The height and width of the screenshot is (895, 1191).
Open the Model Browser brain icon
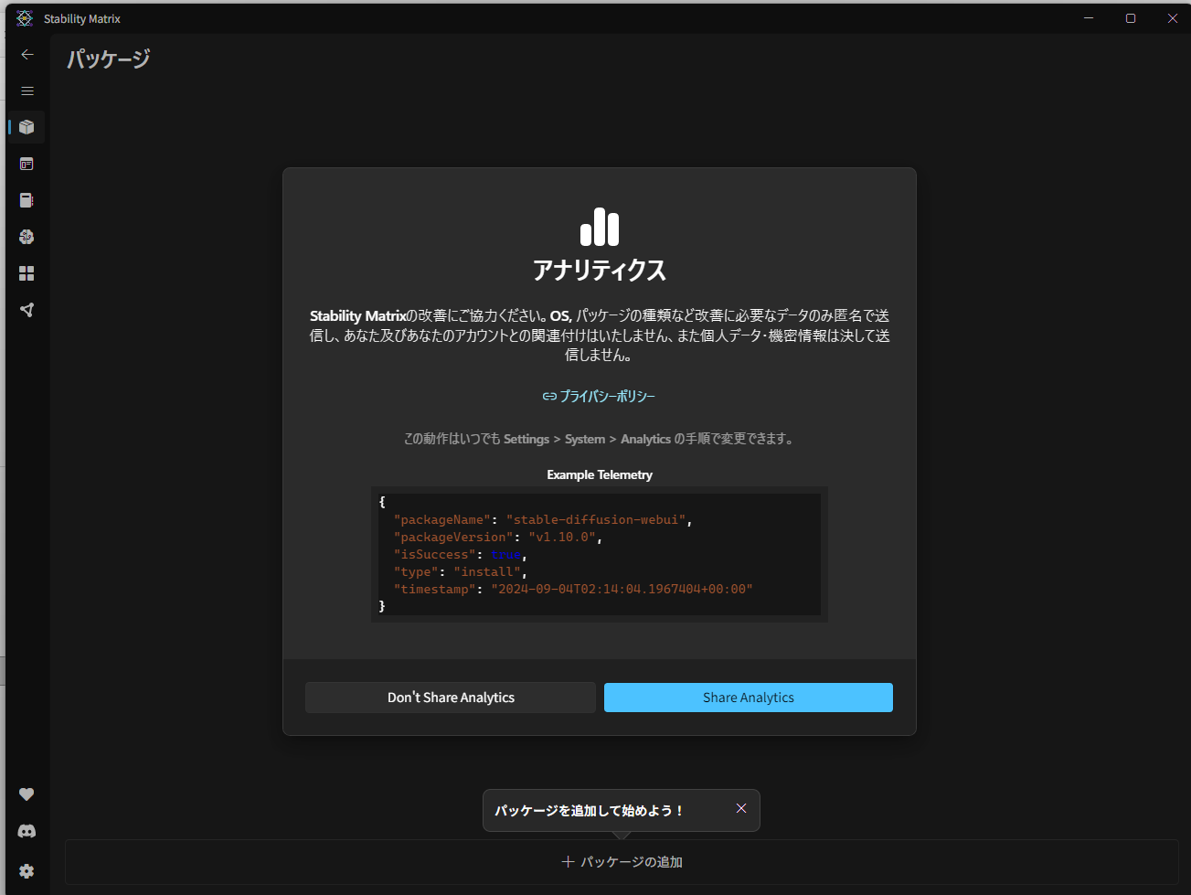tap(27, 237)
